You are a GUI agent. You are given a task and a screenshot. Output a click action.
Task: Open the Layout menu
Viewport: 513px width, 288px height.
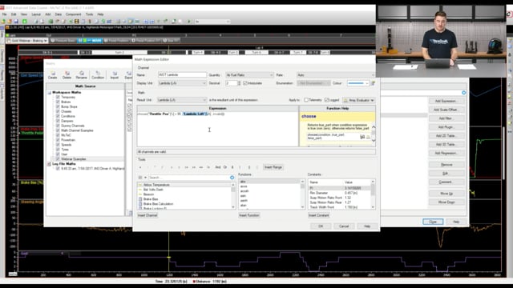(36, 14)
